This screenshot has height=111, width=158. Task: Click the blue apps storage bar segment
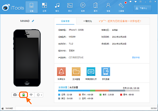[74, 91]
